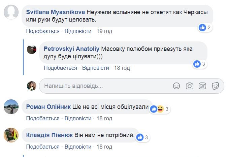Type in the 'Напишіть відповідь...' field

104,86
